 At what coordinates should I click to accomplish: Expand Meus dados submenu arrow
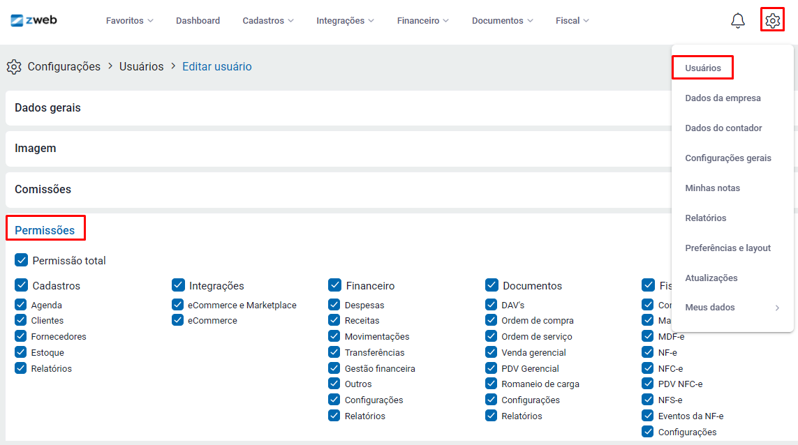coord(777,308)
